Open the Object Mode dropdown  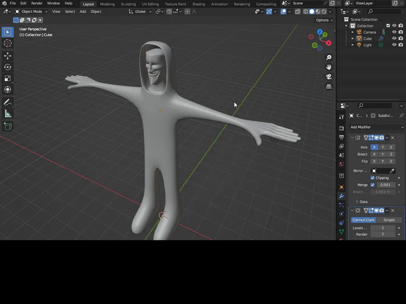coord(31,11)
